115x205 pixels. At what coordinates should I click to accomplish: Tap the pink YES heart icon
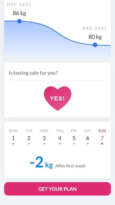tap(57, 98)
